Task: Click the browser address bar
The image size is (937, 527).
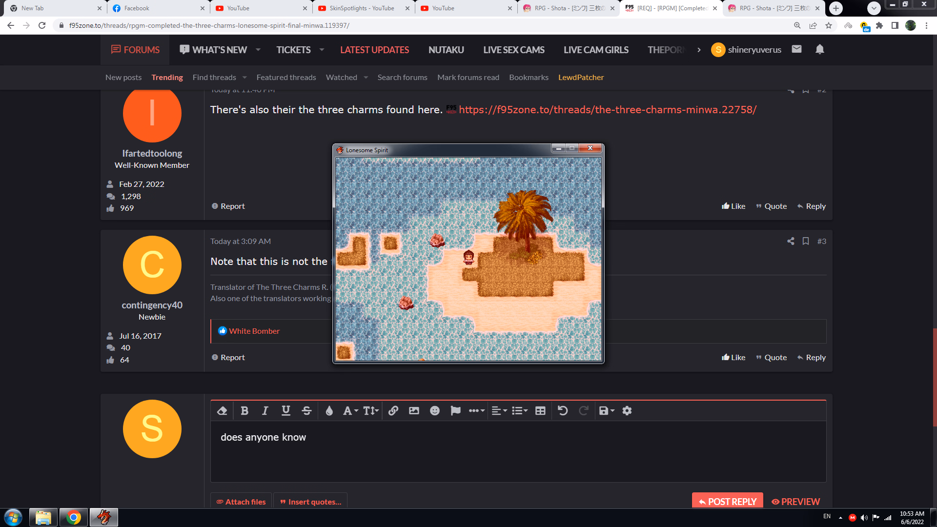Action: tap(420, 25)
